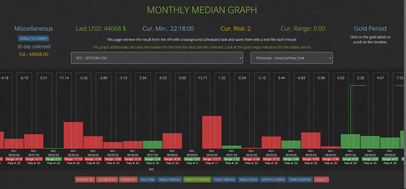Switch to the Daily Risk view

147,180
